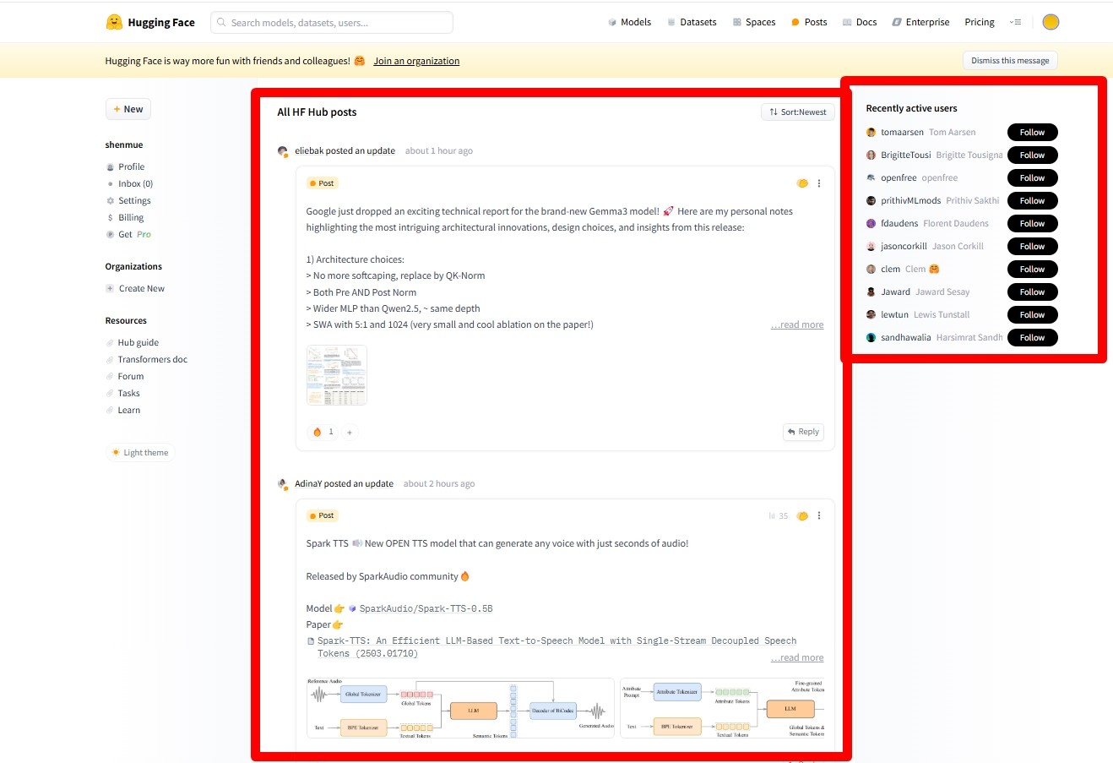The image size is (1113, 763).
Task: Open the Sort: Newest dropdown
Action: click(797, 112)
